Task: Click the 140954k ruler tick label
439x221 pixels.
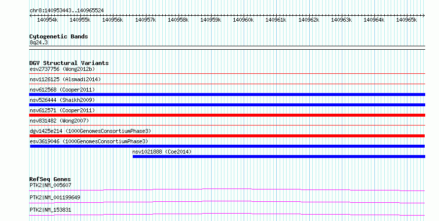Action: click(x=47, y=20)
